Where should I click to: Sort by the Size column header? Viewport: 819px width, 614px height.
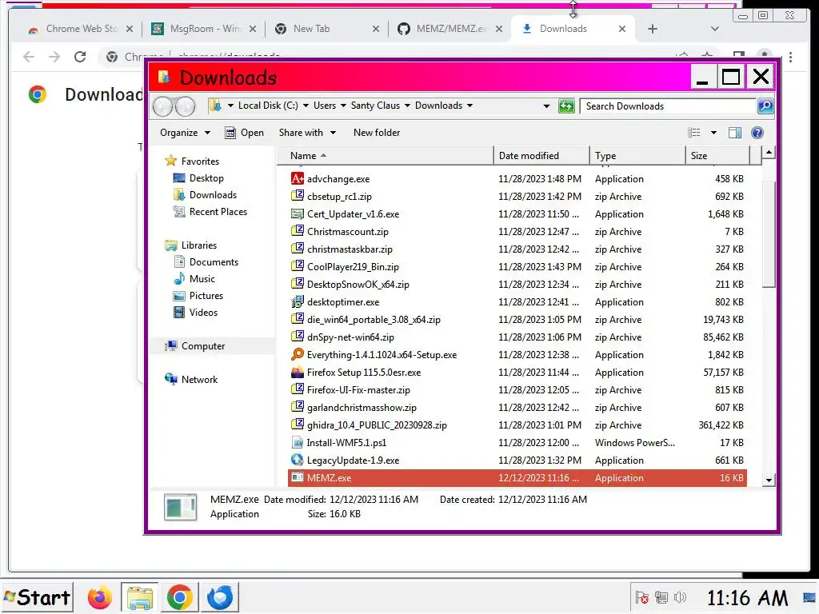coord(717,156)
